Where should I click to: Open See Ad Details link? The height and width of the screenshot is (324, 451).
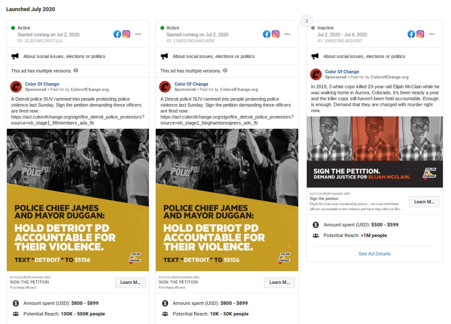(x=375, y=254)
